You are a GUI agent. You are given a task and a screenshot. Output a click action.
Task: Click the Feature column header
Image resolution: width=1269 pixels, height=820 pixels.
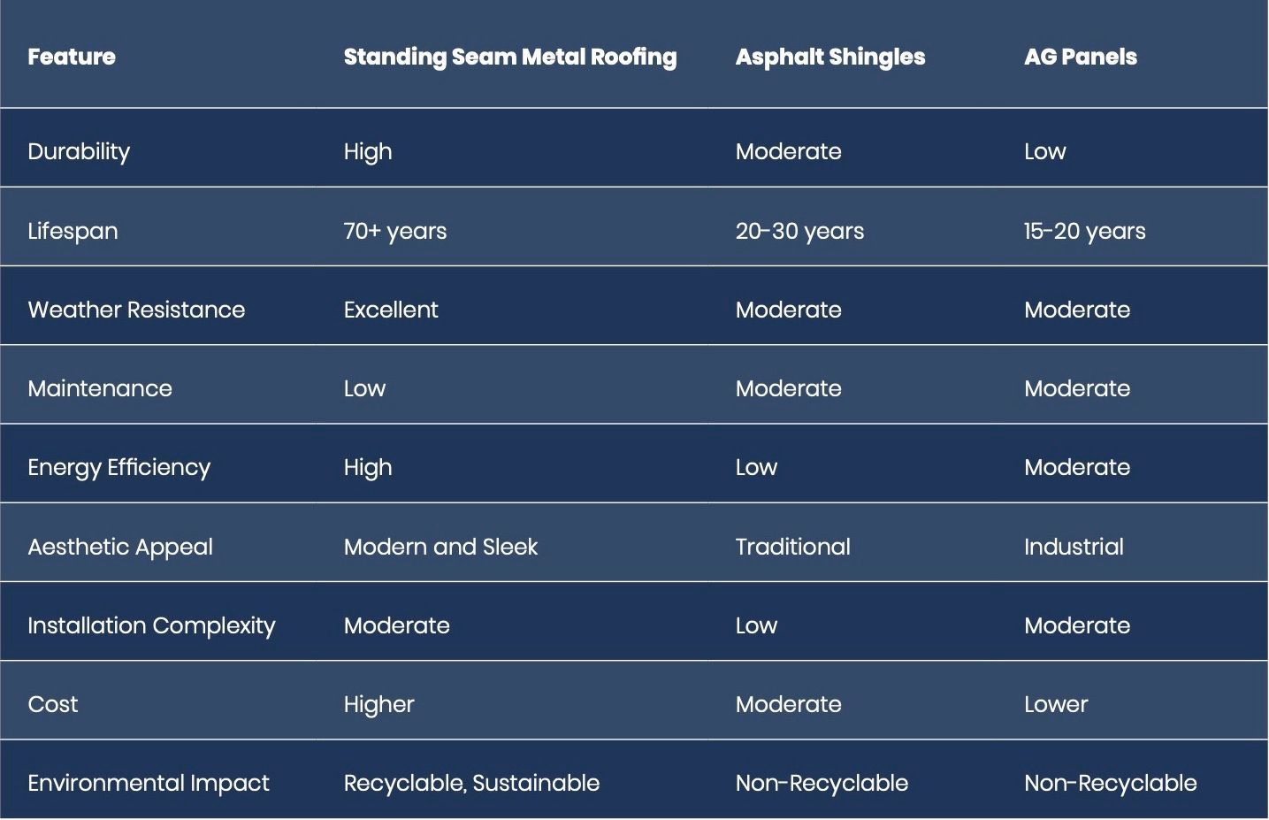[x=72, y=57]
